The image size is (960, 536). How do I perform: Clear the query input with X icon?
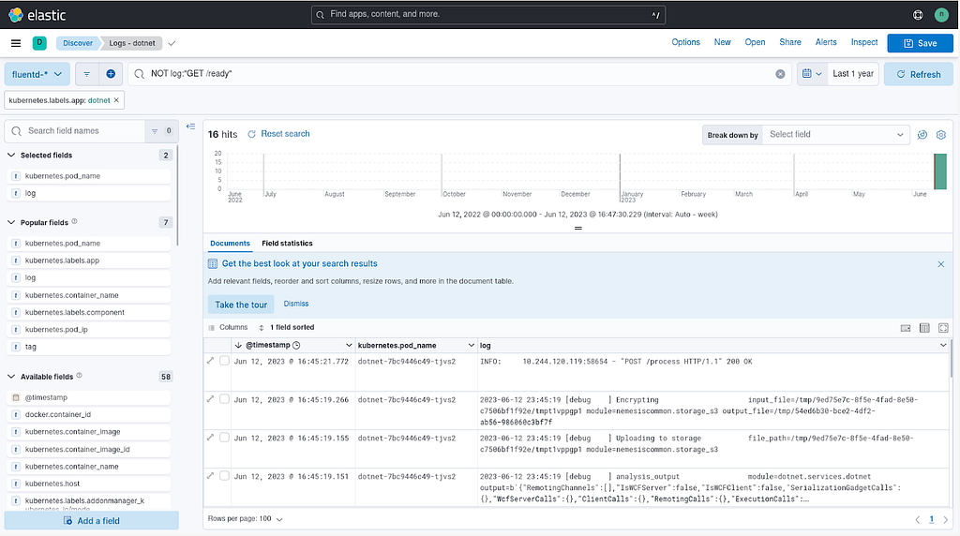click(780, 74)
